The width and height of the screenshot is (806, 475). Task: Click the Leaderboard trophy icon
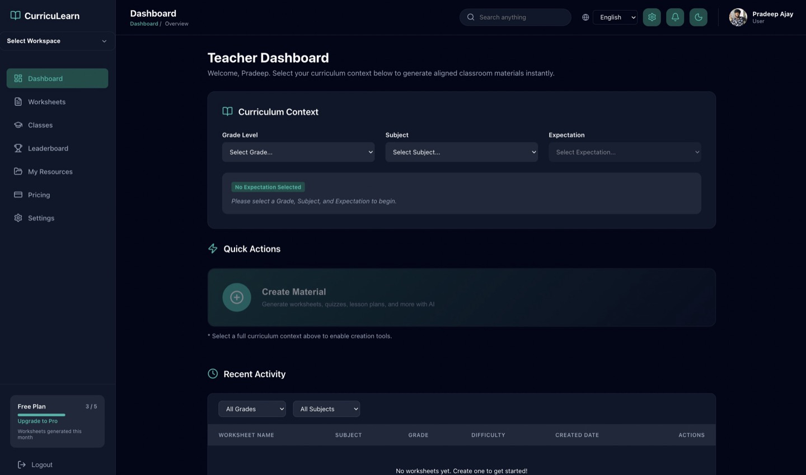(18, 148)
